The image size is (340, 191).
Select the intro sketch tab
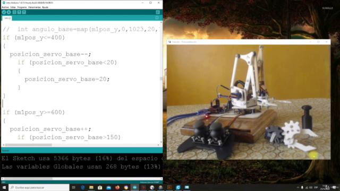[7, 18]
